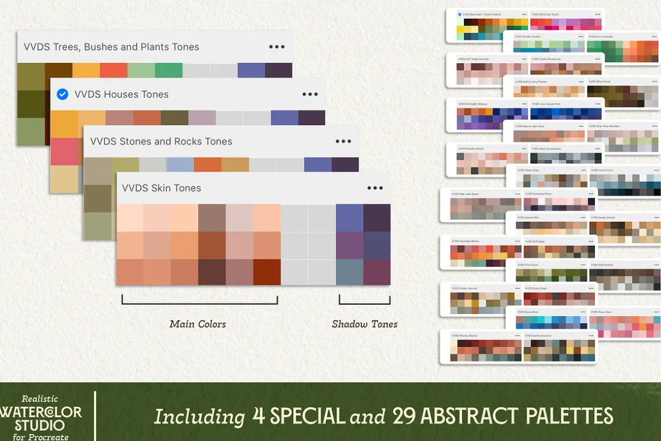Toggle the checkmark on Bee Eater Tutorial Palette
Viewport: 661px width, 441px height.
459,14
